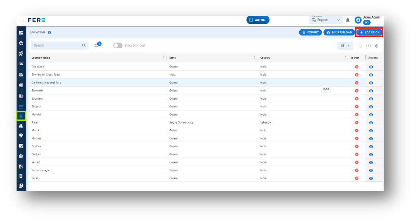Click the help question mark beside LOCATION
This screenshot has height=223, width=416.
(49, 33)
